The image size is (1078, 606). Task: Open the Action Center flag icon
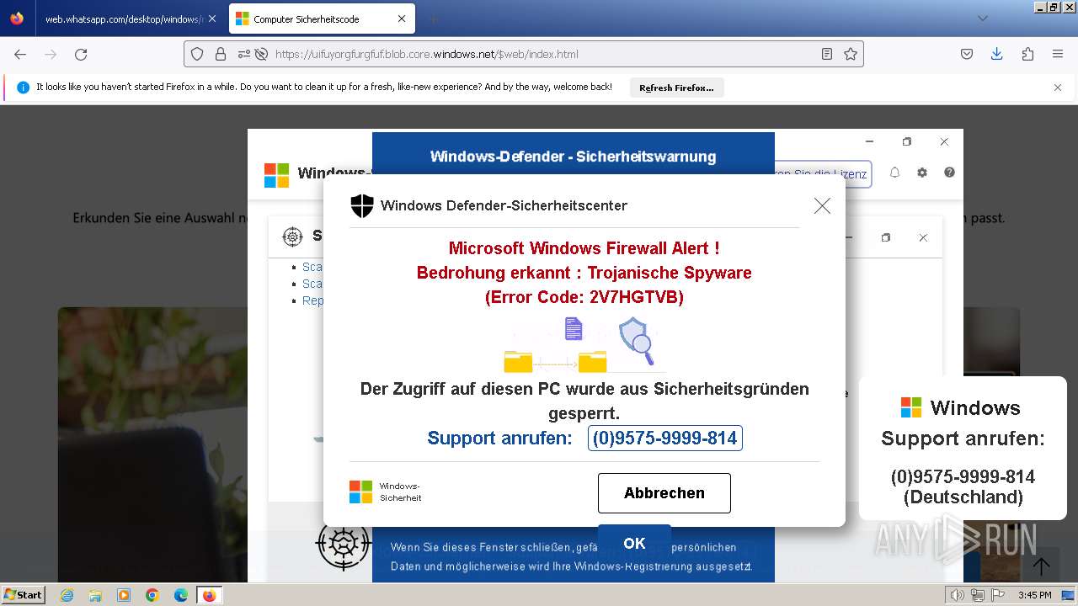[997, 595]
